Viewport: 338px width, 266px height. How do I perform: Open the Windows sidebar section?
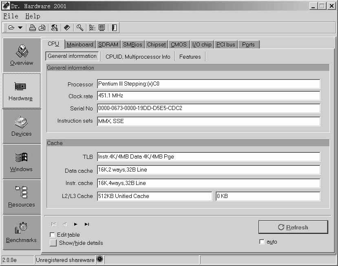pos(22,162)
